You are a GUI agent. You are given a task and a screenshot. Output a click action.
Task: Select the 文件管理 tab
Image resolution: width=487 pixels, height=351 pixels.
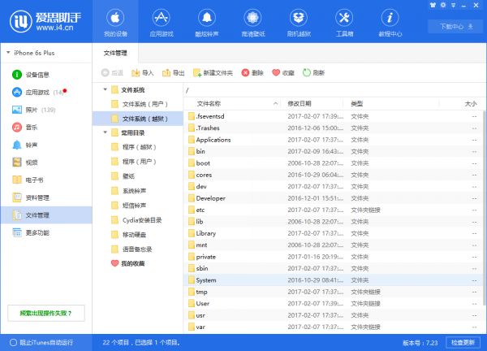pyautogui.click(x=115, y=53)
